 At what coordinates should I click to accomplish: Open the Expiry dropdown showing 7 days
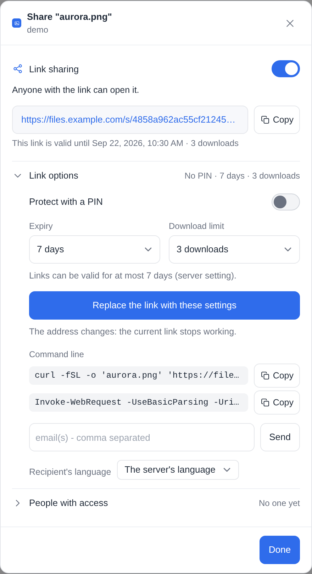click(95, 249)
